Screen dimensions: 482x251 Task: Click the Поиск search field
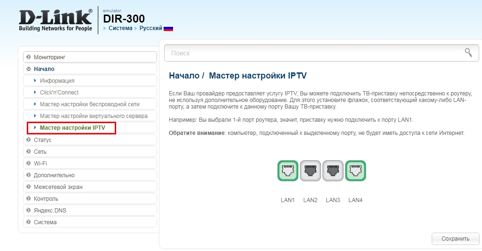click(322, 53)
